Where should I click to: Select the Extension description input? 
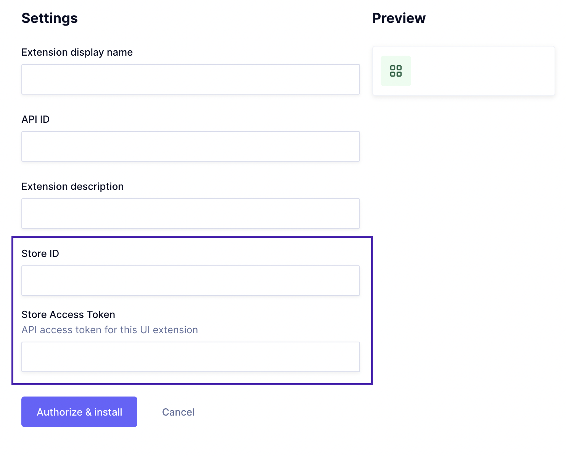tap(190, 214)
